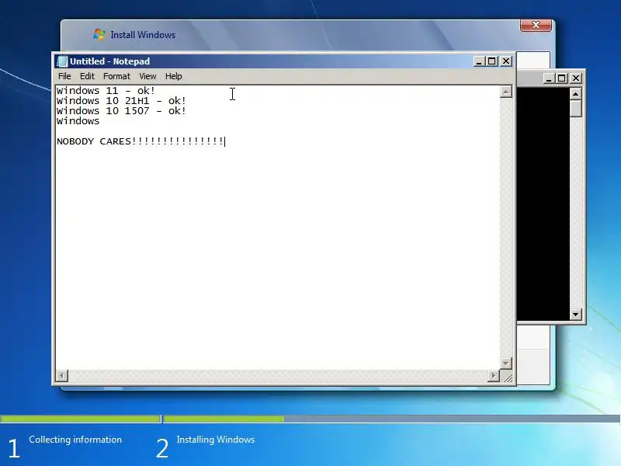Close the black console window

[576, 78]
